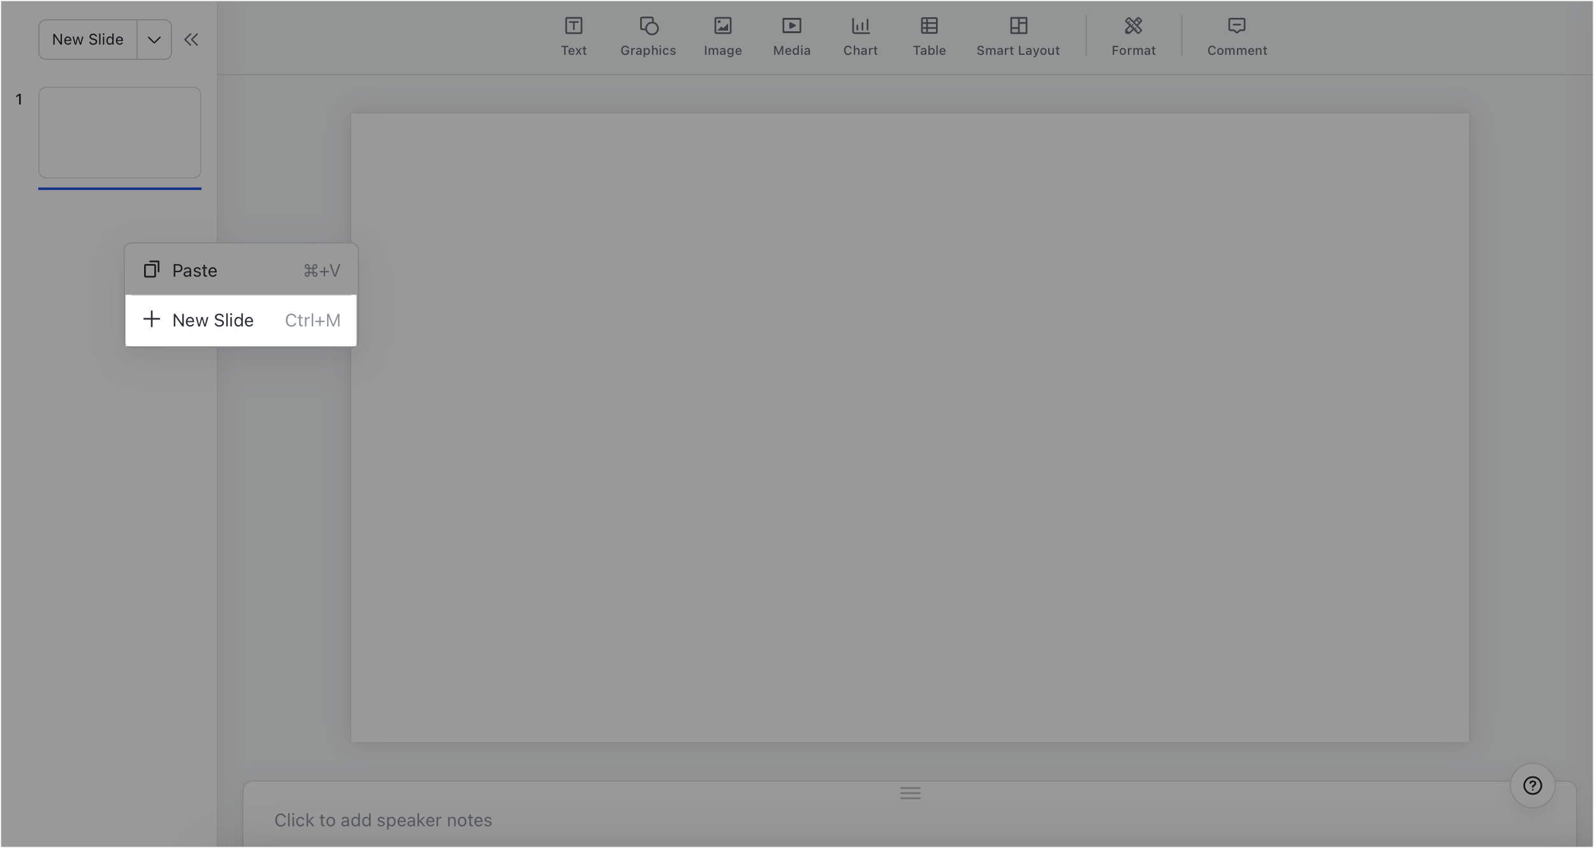The width and height of the screenshot is (1594, 848).
Task: Collapse the slide panel with double chevron
Action: click(x=191, y=40)
